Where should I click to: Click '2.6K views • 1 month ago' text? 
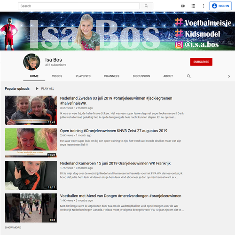76,135
